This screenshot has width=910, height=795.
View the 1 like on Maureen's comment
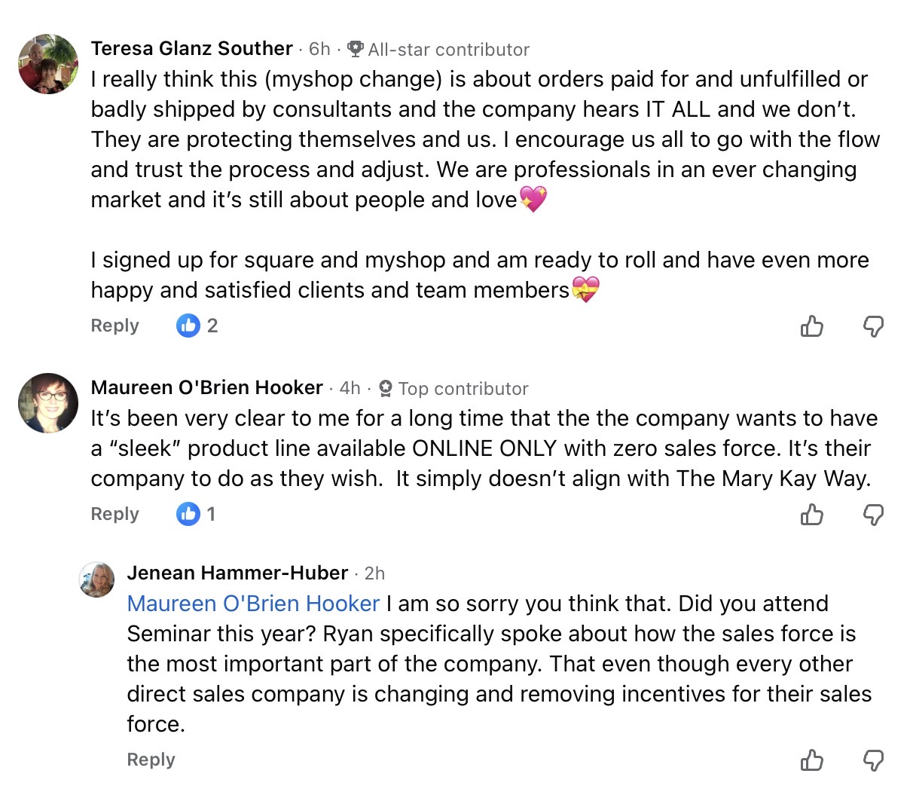[x=196, y=514]
